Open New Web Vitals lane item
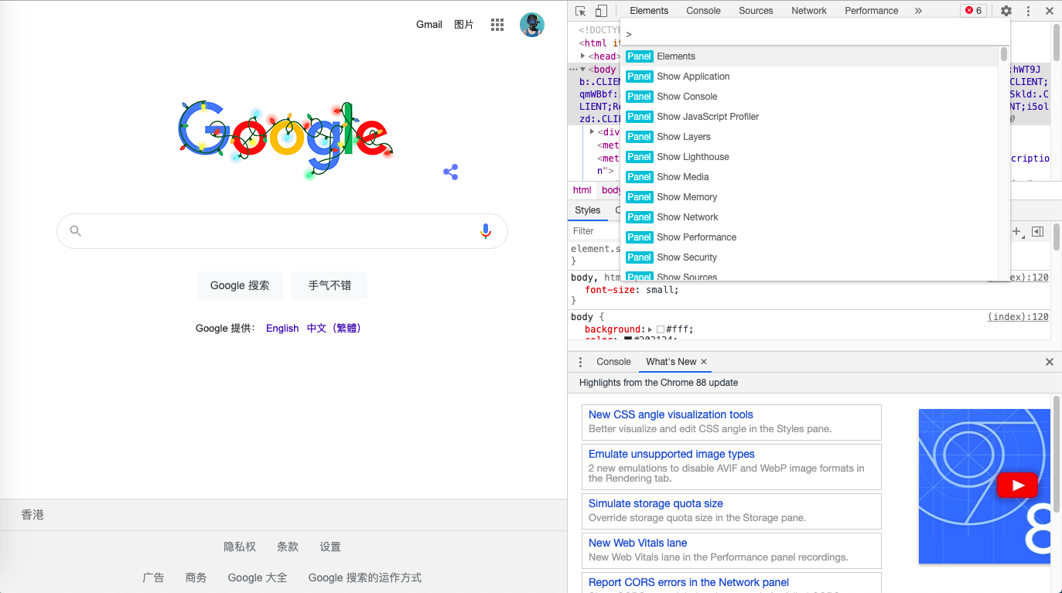Viewport: 1062px width, 593px height. (732, 550)
